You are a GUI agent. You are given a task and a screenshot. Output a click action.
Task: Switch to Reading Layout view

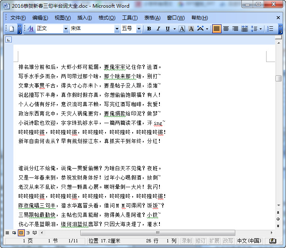tap(34, 233)
